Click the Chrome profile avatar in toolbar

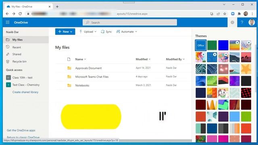246,14
